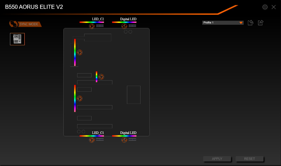Screen dimensions: 281x166
Task: Click the export profile icon
Action: [261, 22]
